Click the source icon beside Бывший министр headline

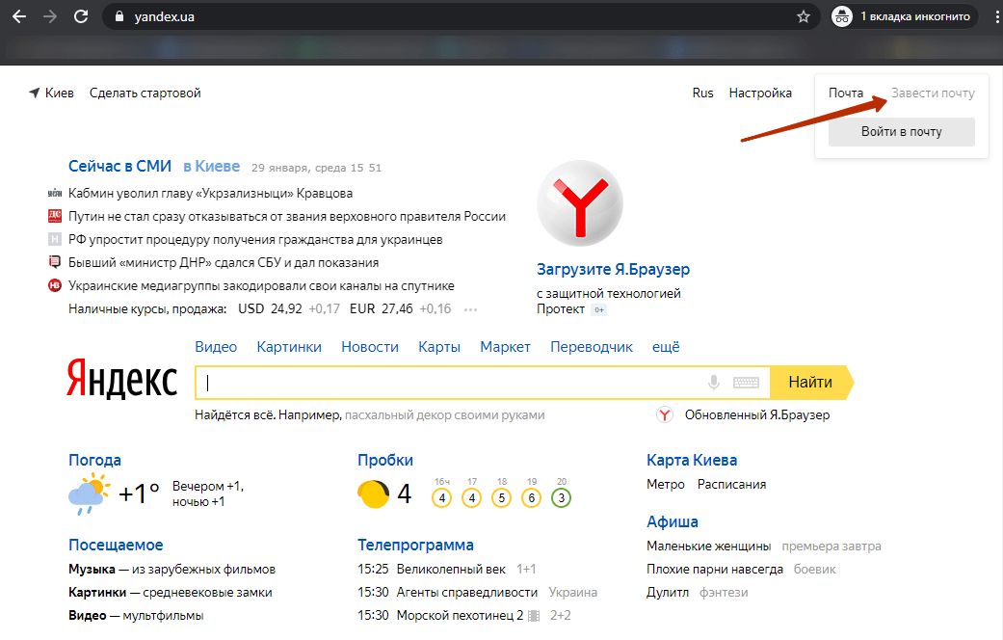coord(55,262)
